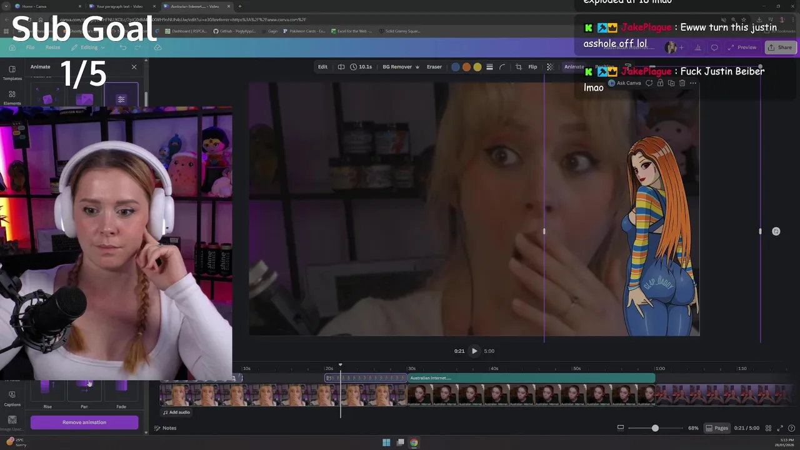Click Flip in the toolbar
Screen dimensions: 800x450
click(532, 67)
